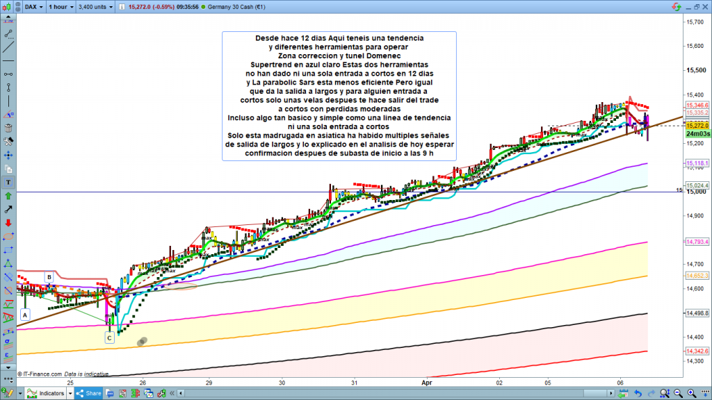Viewport: 712px width, 400px height.
Task: Expand the 3,400 units dropdown
Action: pyautogui.click(x=97, y=7)
